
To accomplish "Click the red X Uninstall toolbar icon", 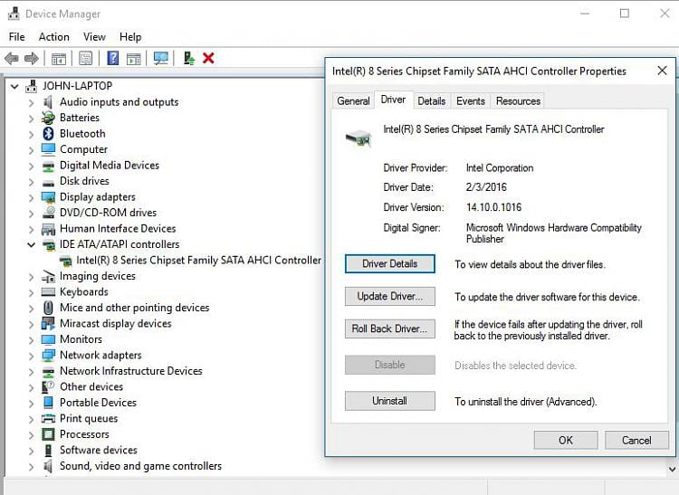I will pyautogui.click(x=208, y=58).
